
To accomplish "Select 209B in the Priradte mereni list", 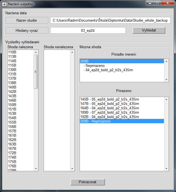I will [x=122, y=61].
